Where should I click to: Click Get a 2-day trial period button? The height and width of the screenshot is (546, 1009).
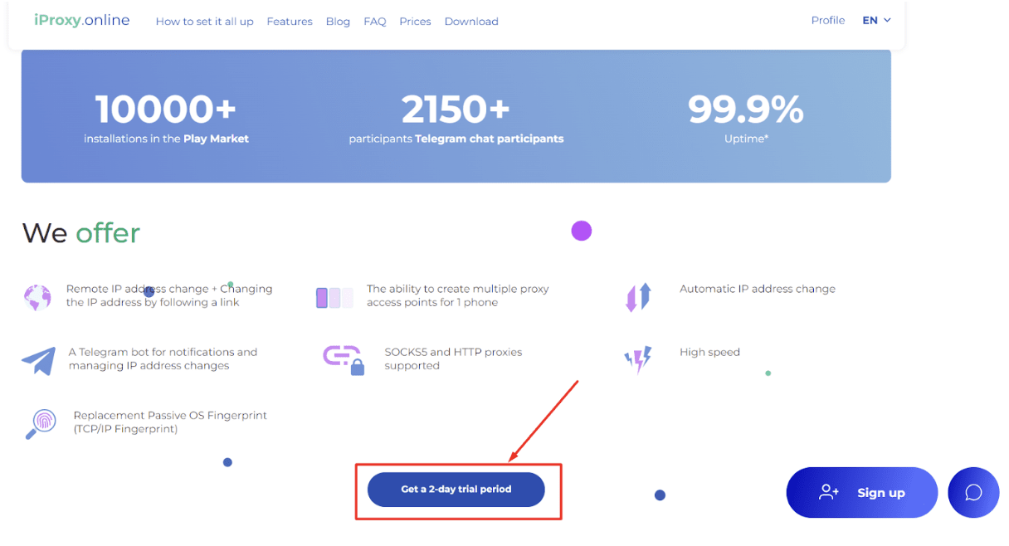click(456, 490)
